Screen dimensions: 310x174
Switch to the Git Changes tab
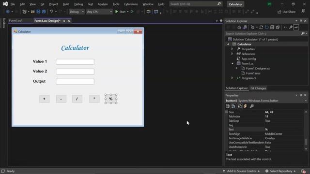tap(258, 88)
